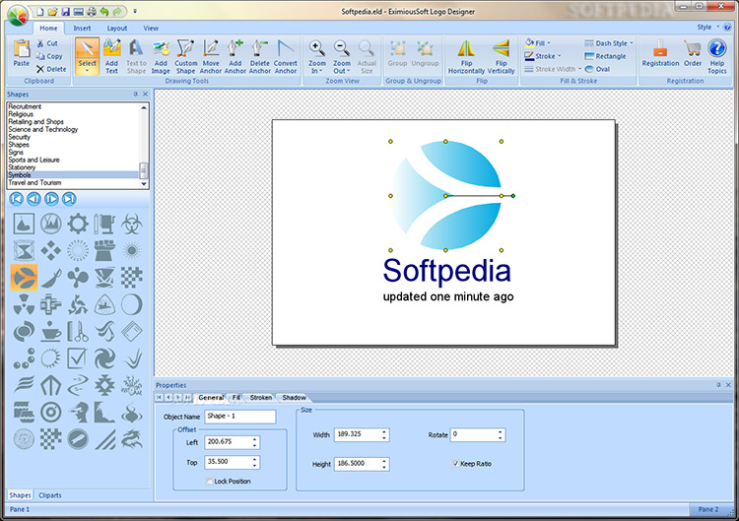Select the Softpedia text on canvas
The width and height of the screenshot is (739, 521).
point(446,271)
